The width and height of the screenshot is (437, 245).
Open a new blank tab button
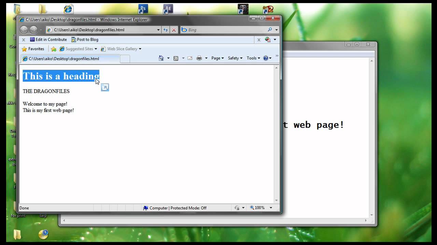click(125, 59)
